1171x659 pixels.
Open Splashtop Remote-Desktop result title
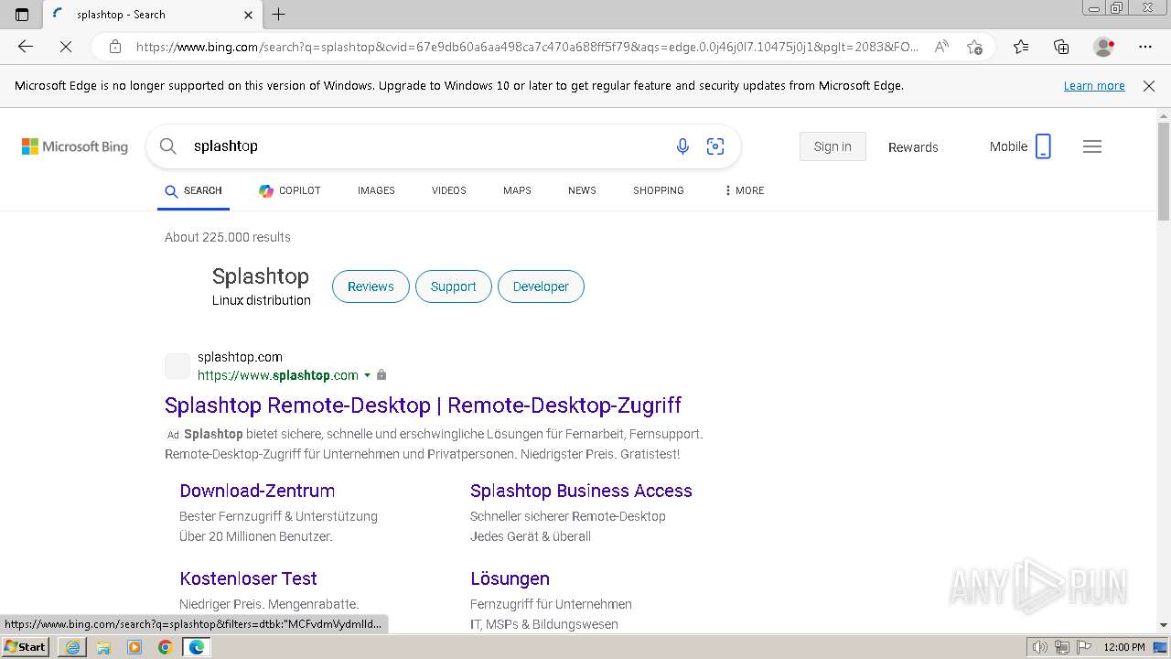pyautogui.click(x=423, y=405)
